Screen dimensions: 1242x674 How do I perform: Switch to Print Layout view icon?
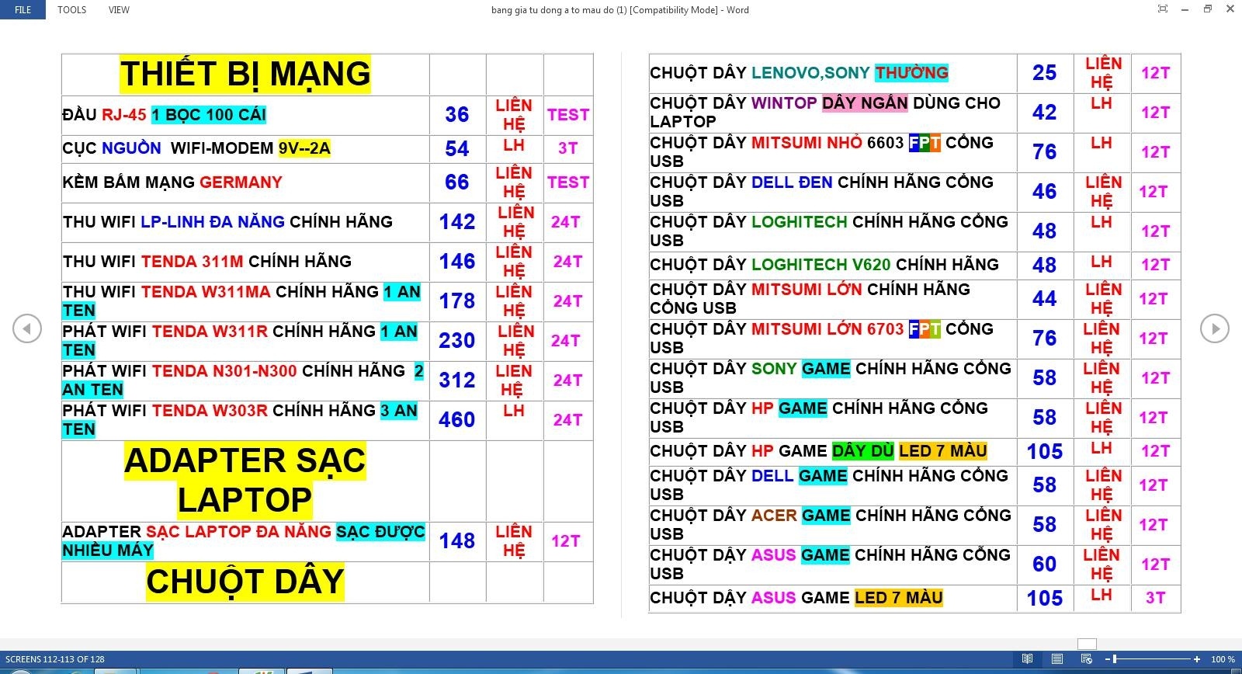1056,659
